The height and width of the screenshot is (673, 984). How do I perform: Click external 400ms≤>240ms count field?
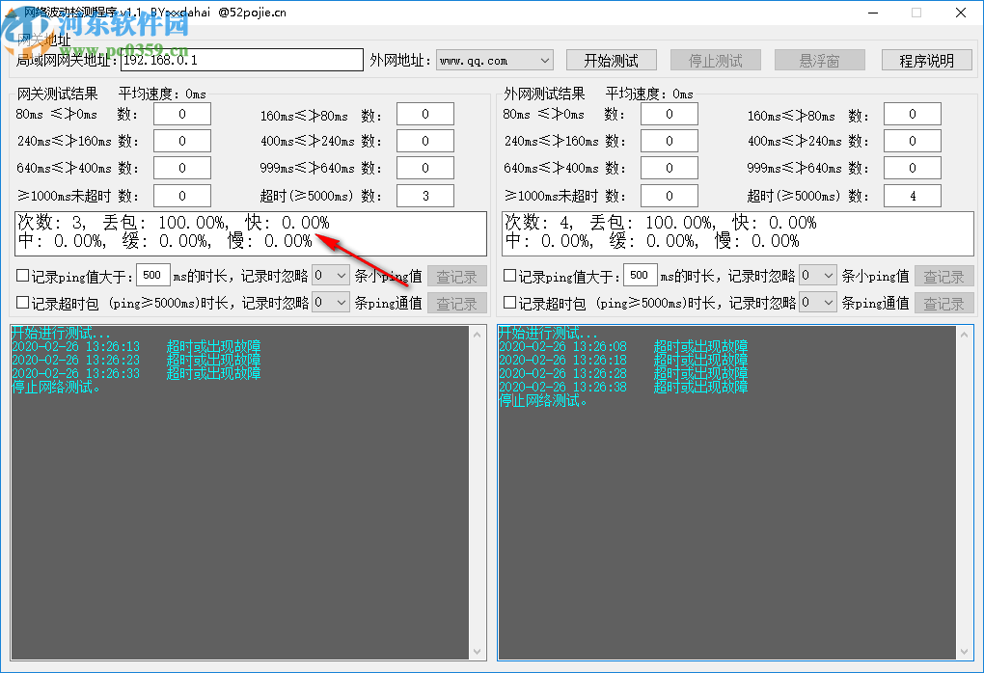tap(913, 141)
